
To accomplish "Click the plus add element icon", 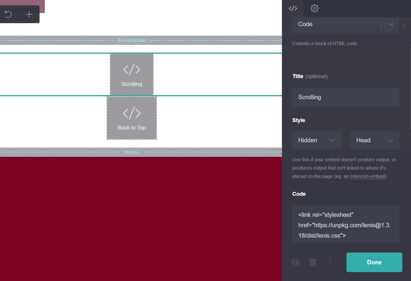I will click(x=29, y=14).
